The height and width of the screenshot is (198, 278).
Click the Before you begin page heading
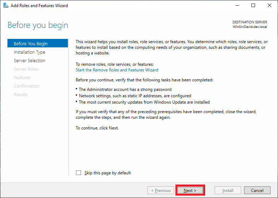(38, 25)
